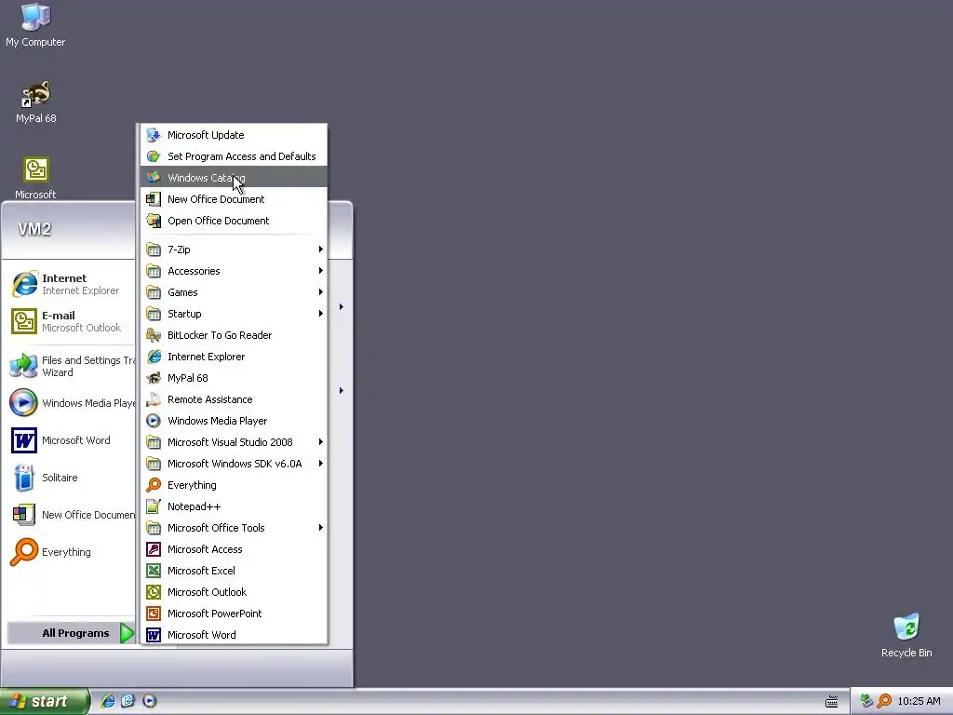Click Windows Media Player icon in programs list
The width and height of the screenshot is (953, 715).
pos(154,421)
